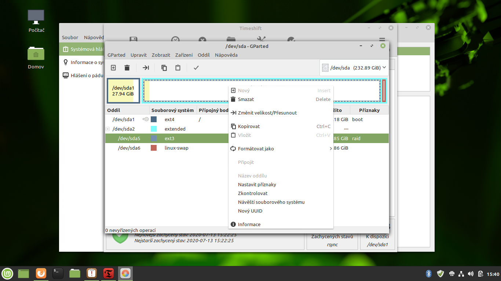The height and width of the screenshot is (281, 501).
Task: Launch the terminal from the taskbar
Action: tap(58, 273)
